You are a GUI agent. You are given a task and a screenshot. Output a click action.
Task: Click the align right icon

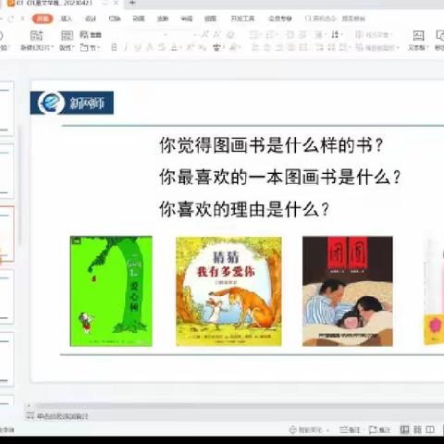(279, 47)
